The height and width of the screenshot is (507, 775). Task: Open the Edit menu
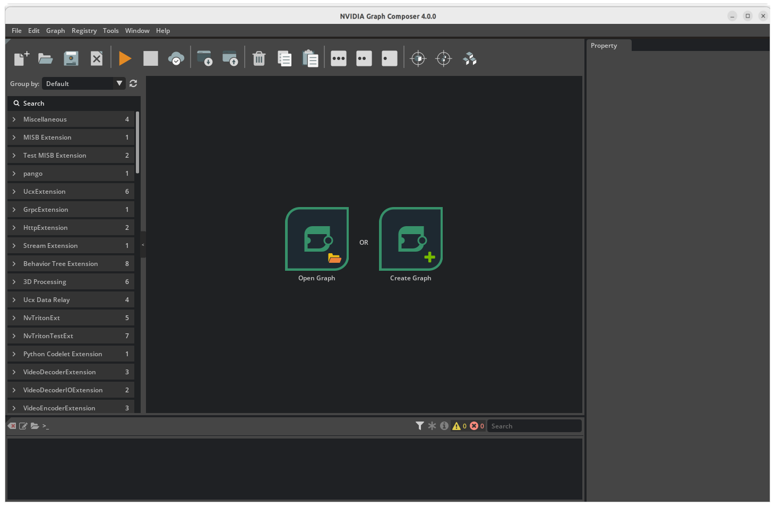coord(34,31)
